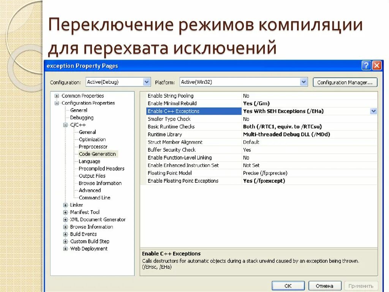
Task: Select the Command Line page
Action: 95,198
